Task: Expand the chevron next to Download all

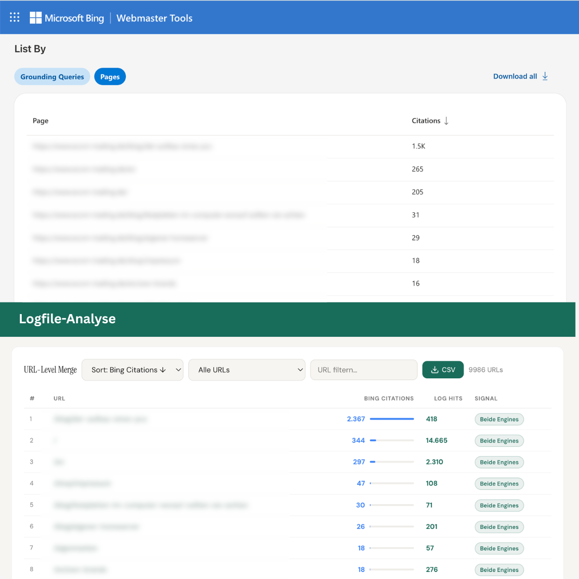Action: pyautogui.click(x=545, y=76)
